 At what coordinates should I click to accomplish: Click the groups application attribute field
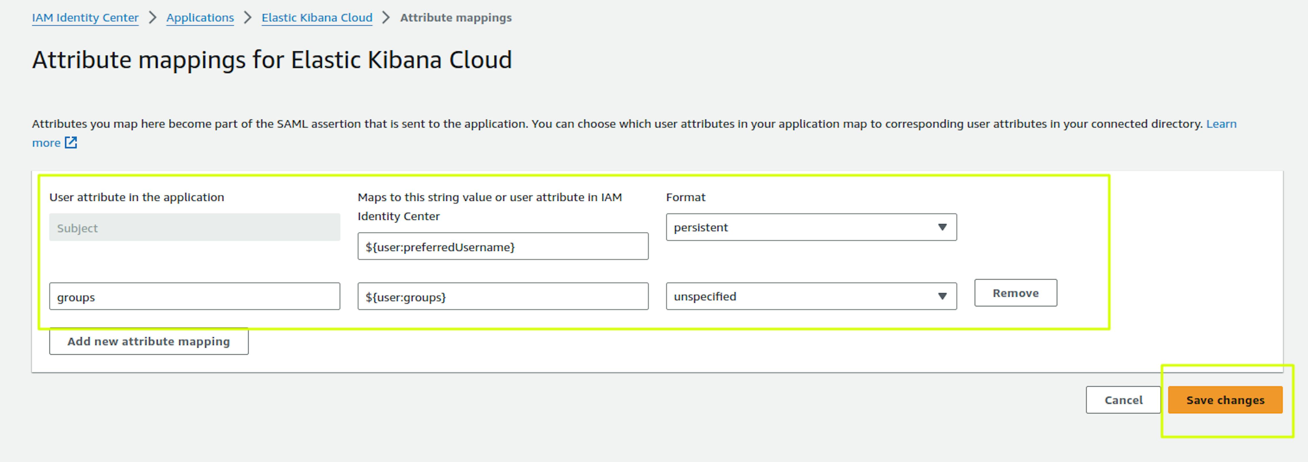[194, 296]
